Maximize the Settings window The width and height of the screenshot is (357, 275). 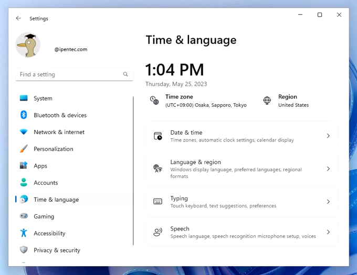(x=320, y=15)
